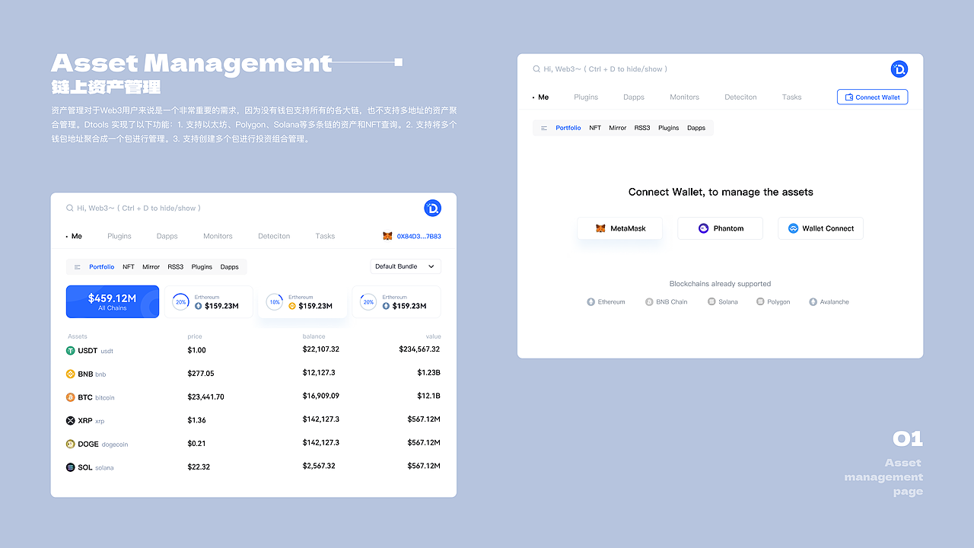
Task: Choose Phantom wallet option
Action: pyautogui.click(x=720, y=228)
